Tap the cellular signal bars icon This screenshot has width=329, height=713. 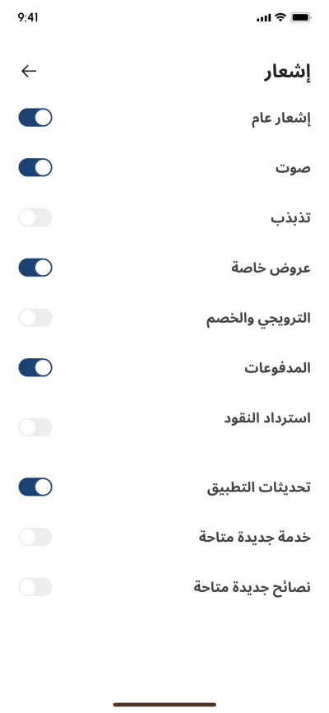click(x=263, y=18)
